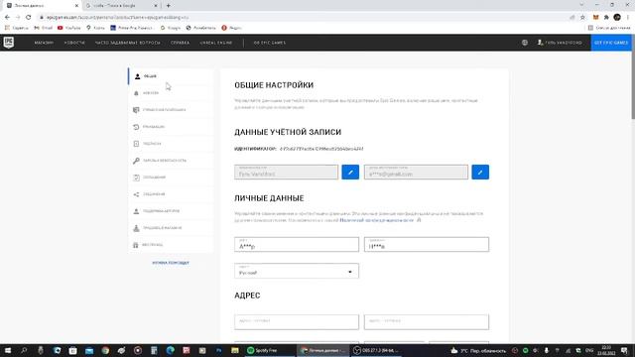The height and width of the screenshot is (357, 635).
Task: Open ЧАСТО ЗАДАВАЕМЫЕ ВОПРОСЫ in the navigation
Action: click(128, 43)
